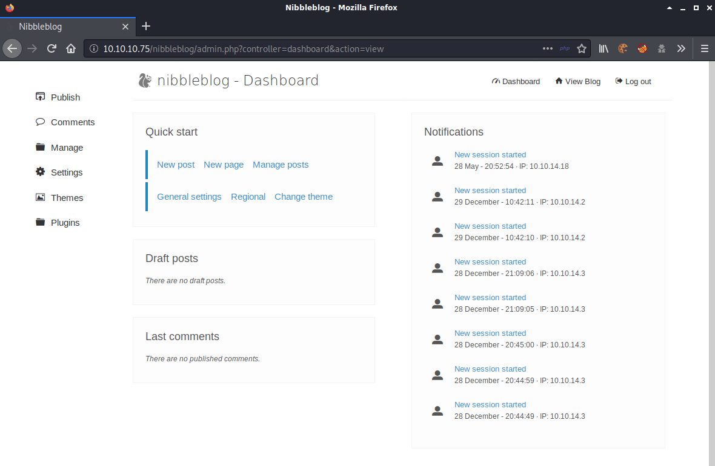Select the Nibbleblog browser tab
This screenshot has height=466, width=715.
coord(67,27)
